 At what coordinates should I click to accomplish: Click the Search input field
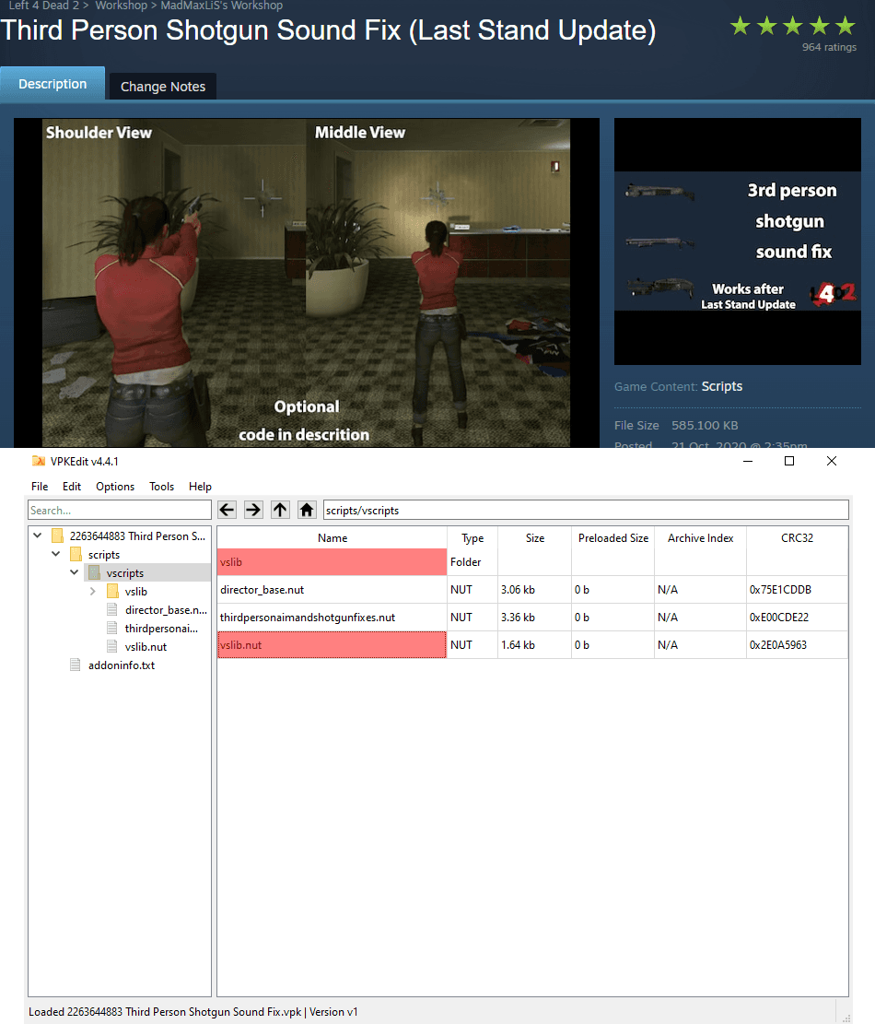(x=120, y=510)
